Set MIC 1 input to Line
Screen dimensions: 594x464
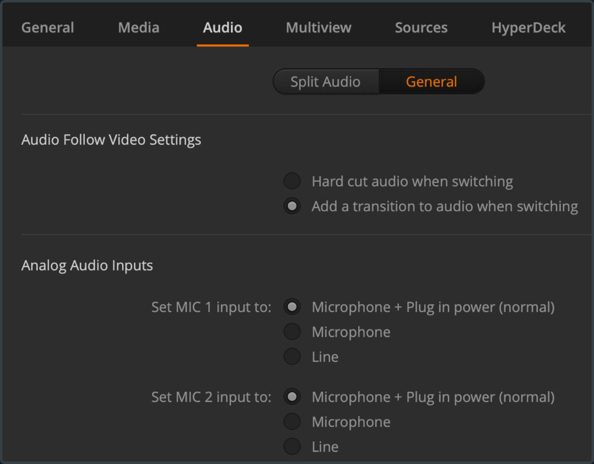292,356
